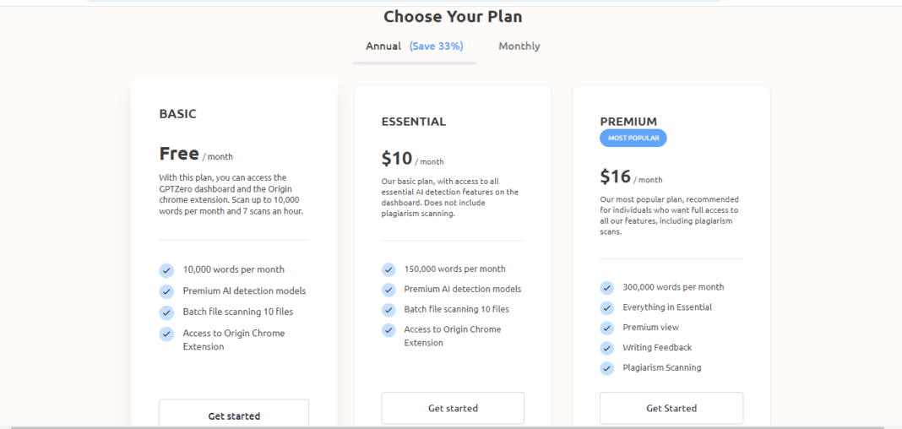The height and width of the screenshot is (429, 902).
Task: Click the Basic plan's Batch file scanning checkmark
Action: point(166,312)
